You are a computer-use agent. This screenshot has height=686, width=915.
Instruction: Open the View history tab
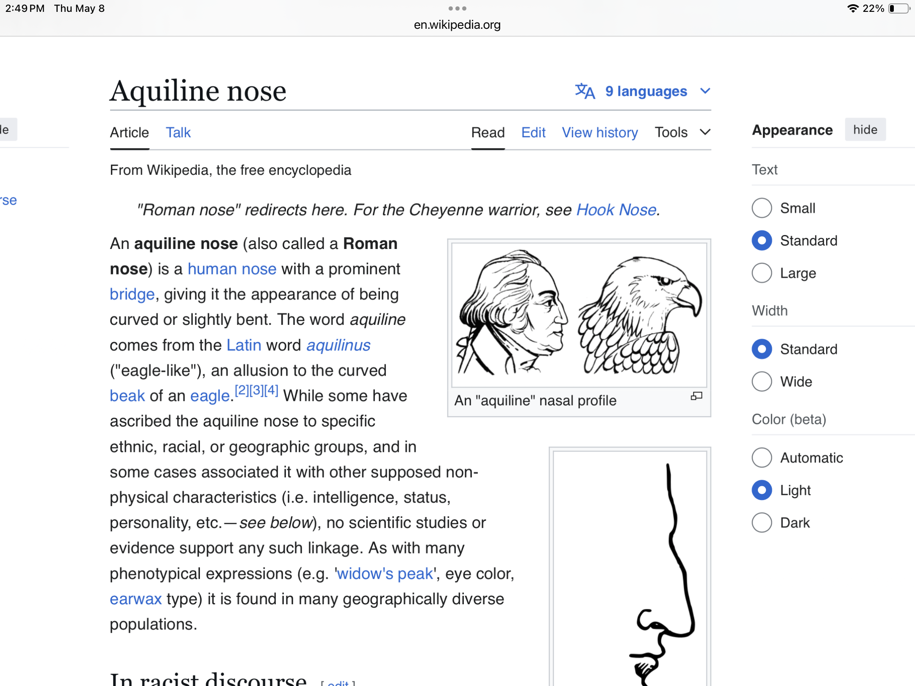600,133
